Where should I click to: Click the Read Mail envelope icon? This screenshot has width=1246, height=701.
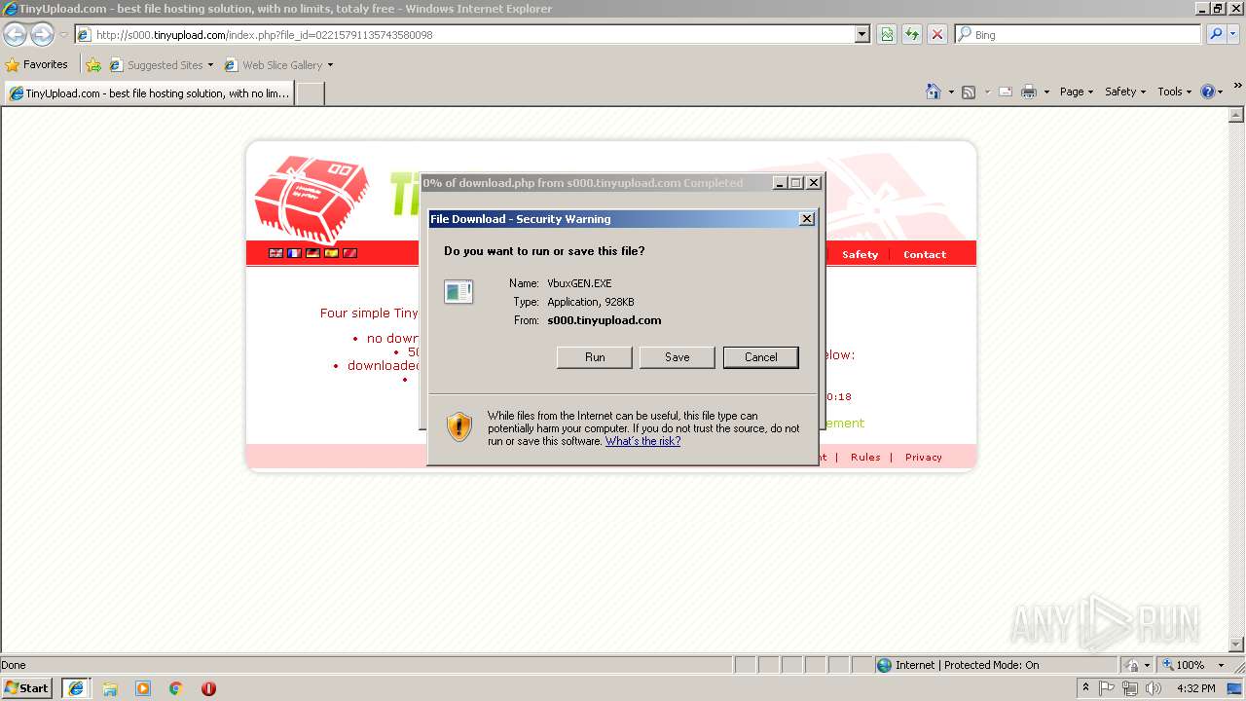tap(1006, 92)
